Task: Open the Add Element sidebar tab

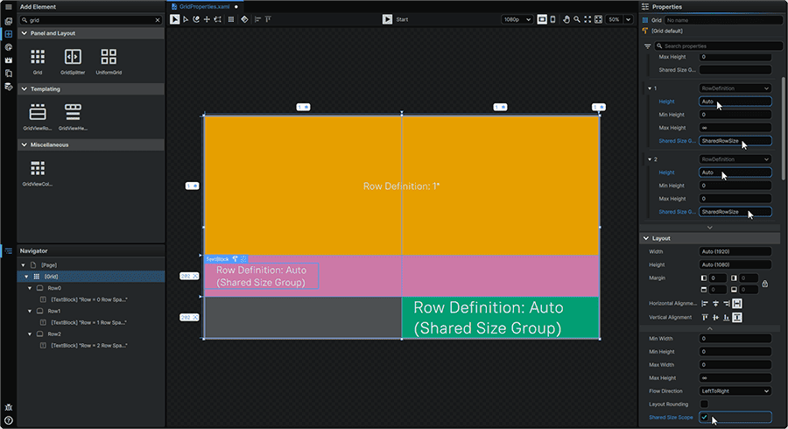Action: coord(8,34)
